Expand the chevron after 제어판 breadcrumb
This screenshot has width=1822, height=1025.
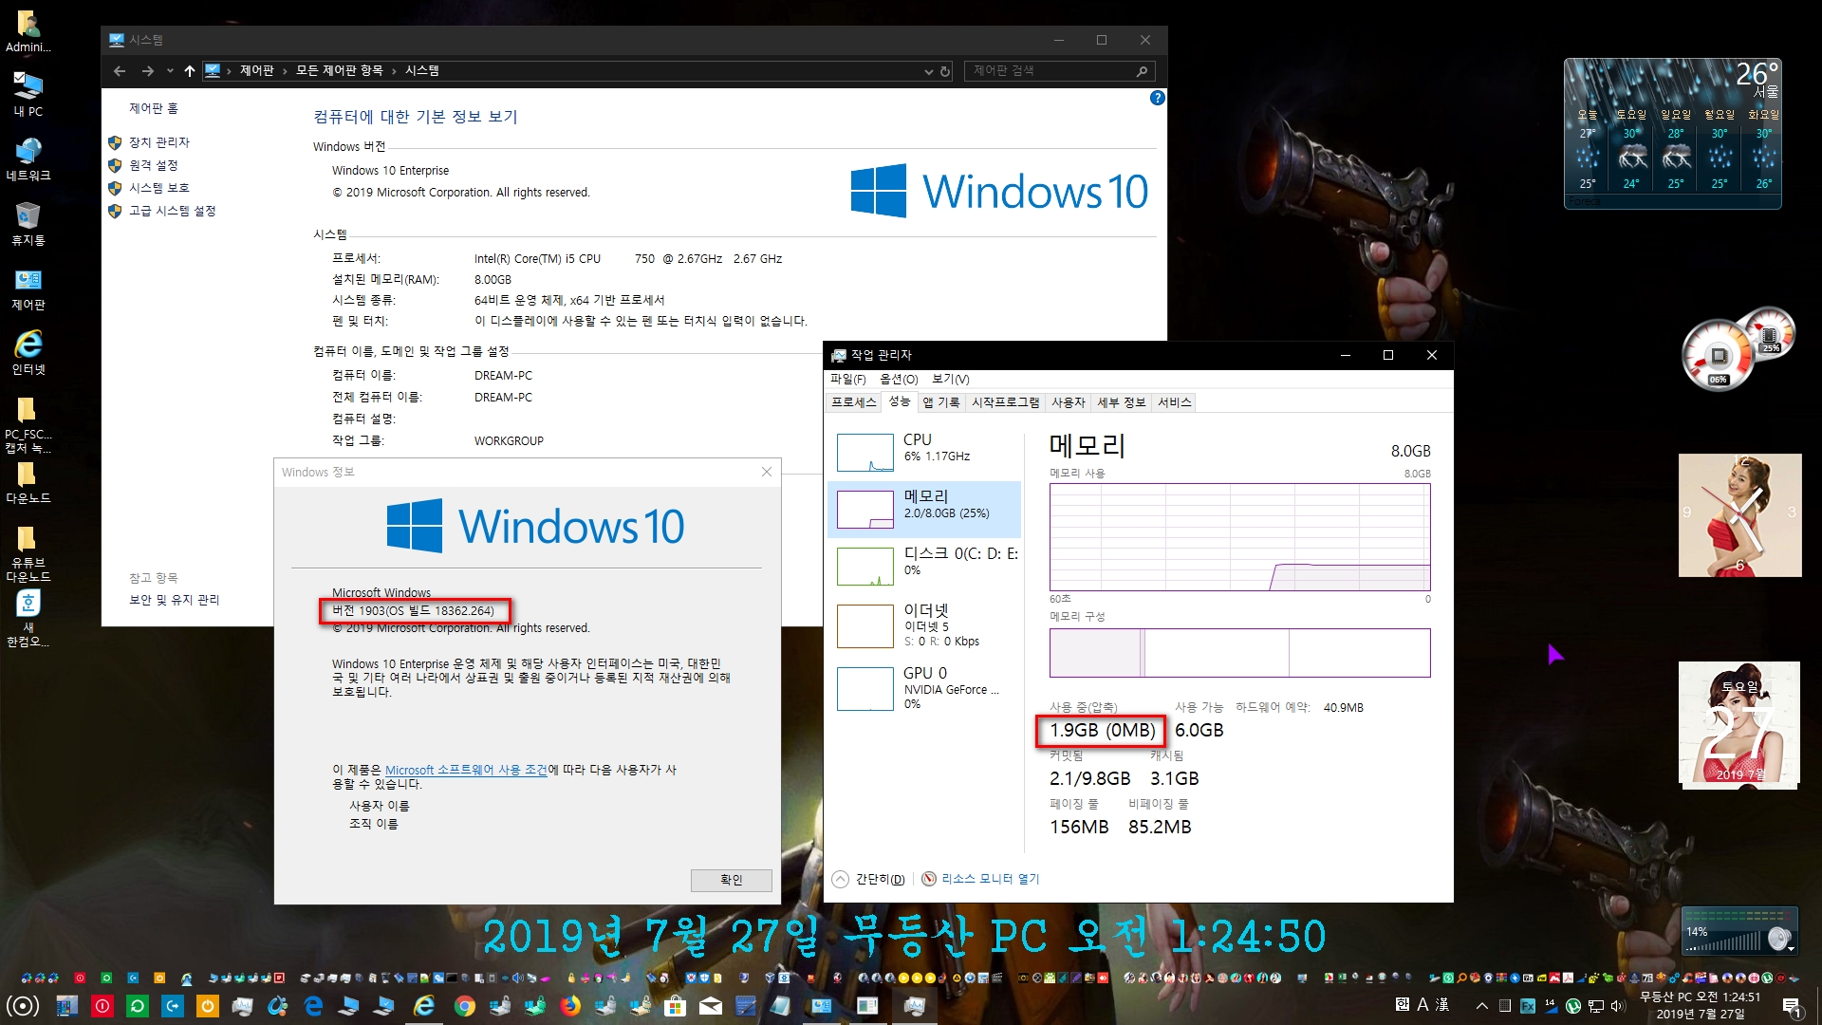285,71
